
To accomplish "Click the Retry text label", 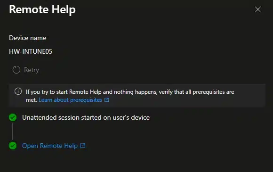I will click(32, 70).
